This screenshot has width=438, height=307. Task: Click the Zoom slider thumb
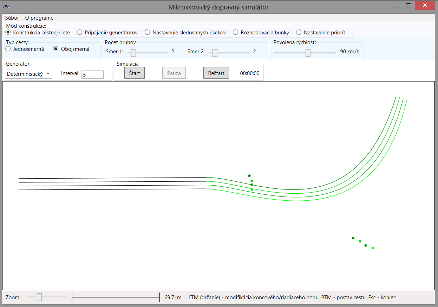click(x=39, y=297)
